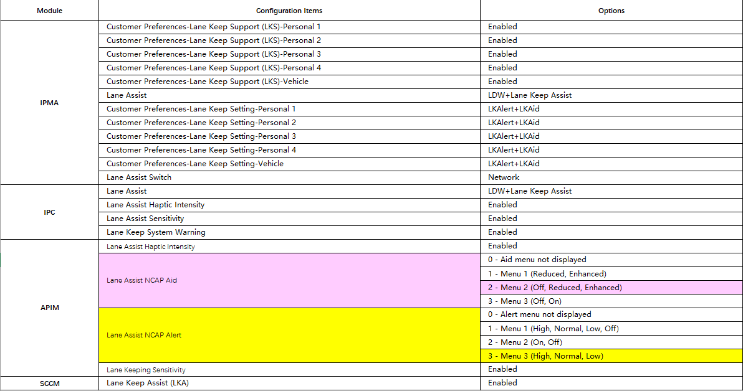Click the Options column header

click(x=611, y=11)
